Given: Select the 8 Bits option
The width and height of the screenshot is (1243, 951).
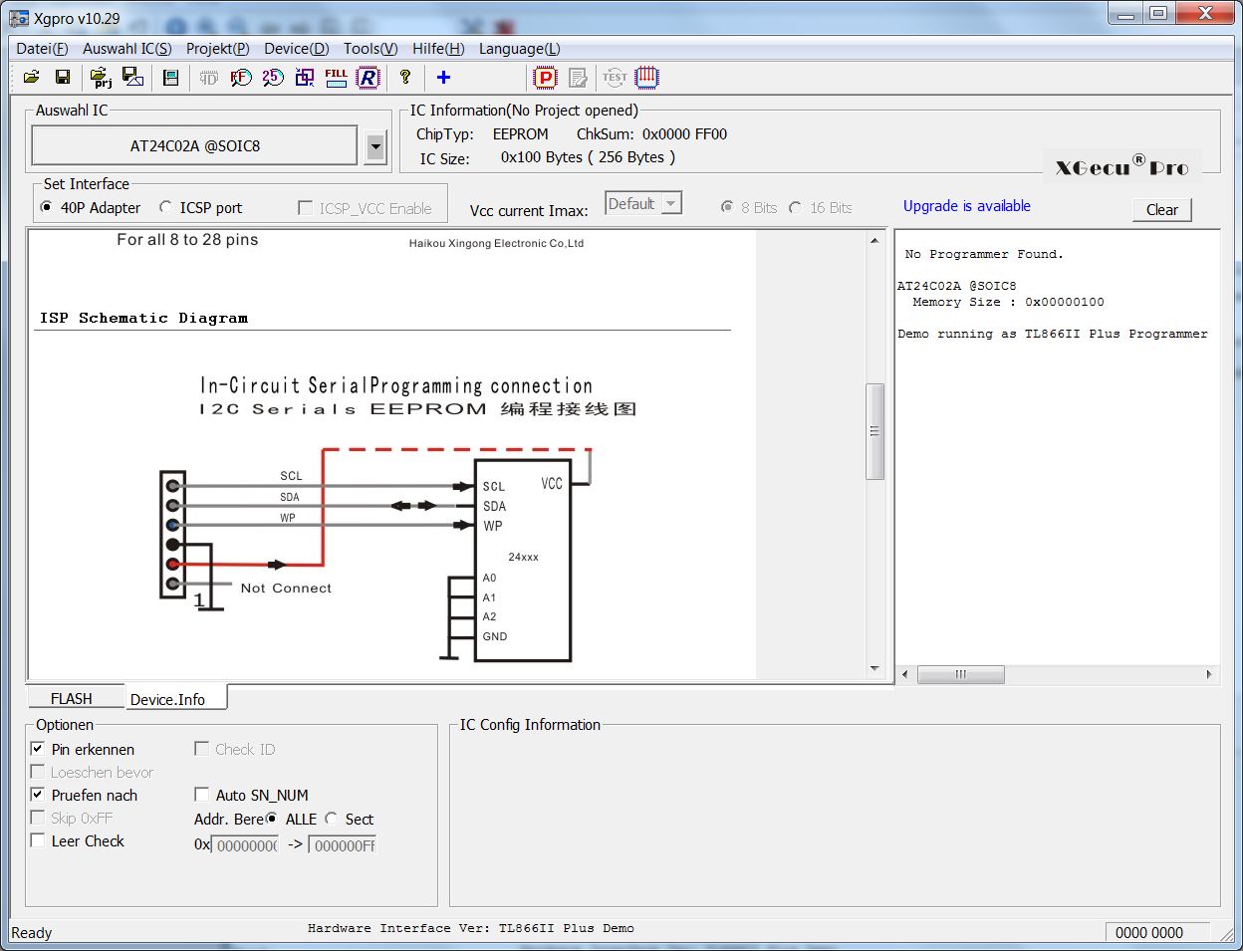Looking at the screenshot, I should pos(749,207).
